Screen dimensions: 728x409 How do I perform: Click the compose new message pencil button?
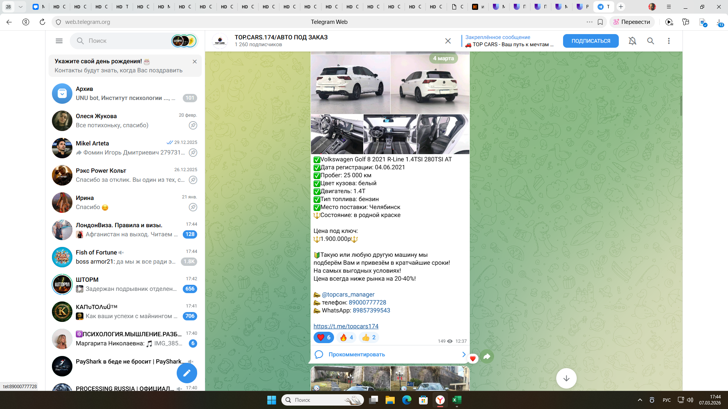click(187, 373)
